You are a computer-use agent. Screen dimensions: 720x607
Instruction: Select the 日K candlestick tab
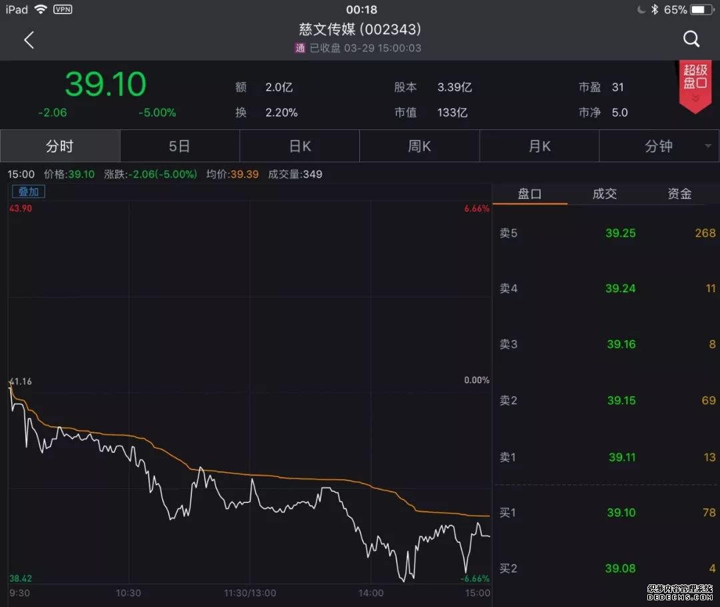(299, 146)
